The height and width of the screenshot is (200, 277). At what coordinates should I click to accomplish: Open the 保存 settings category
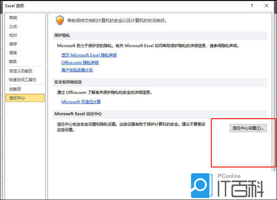(13, 44)
